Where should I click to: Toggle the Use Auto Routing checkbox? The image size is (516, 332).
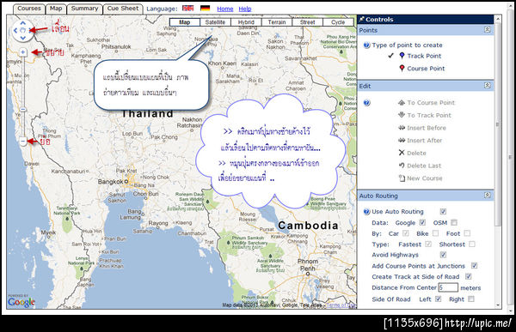[x=443, y=211]
